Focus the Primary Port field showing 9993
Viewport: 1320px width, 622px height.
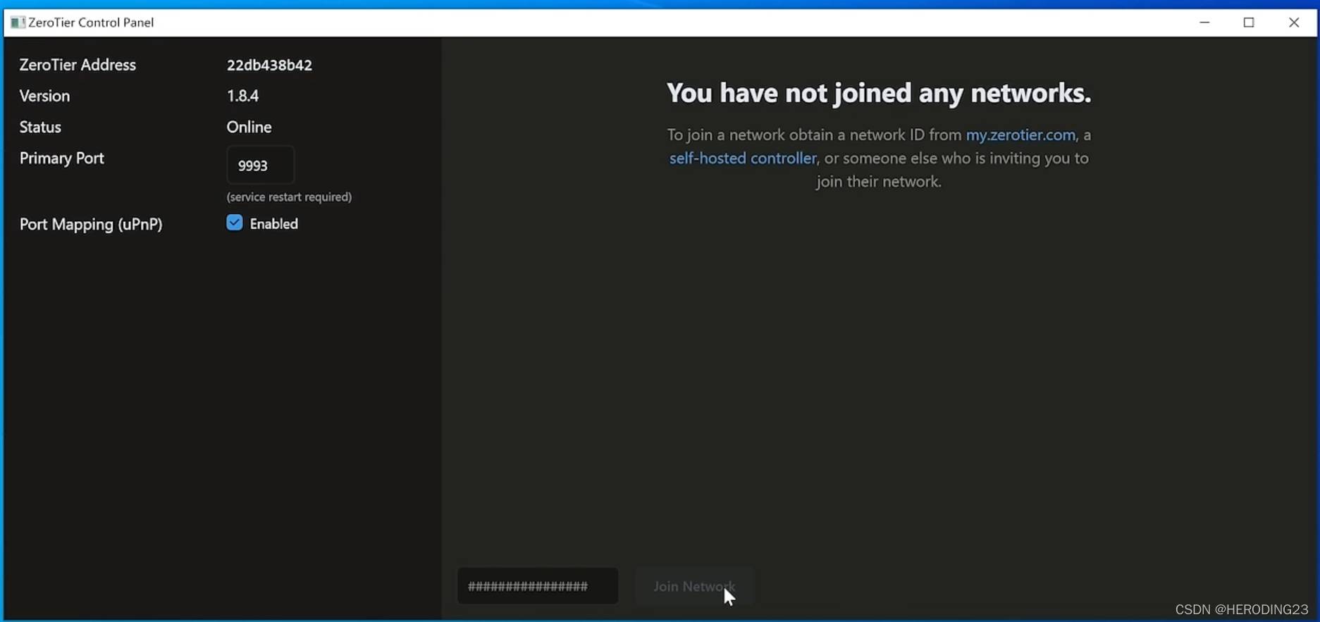pos(260,165)
